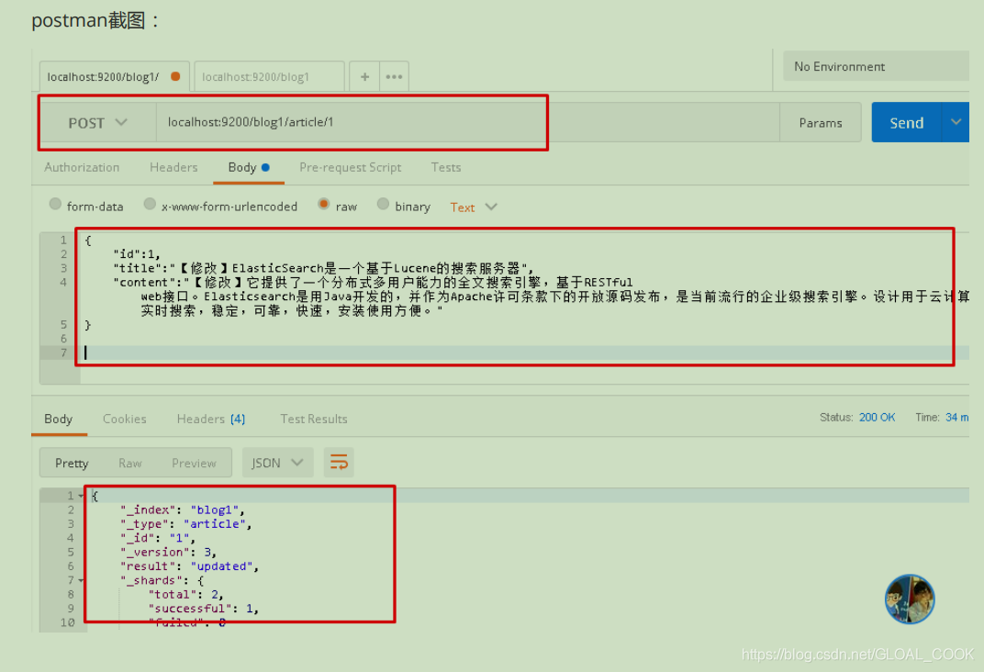
Task: Switch to the response Body tab
Action: 59,419
